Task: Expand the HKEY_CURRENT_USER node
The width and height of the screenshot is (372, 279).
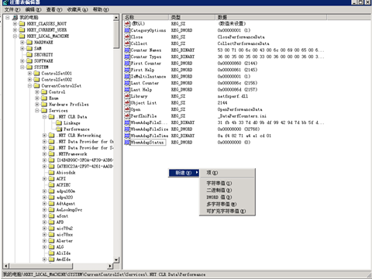Action: click(x=15, y=29)
